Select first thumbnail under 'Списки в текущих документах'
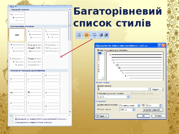The image size is (179, 134). point(17,79)
